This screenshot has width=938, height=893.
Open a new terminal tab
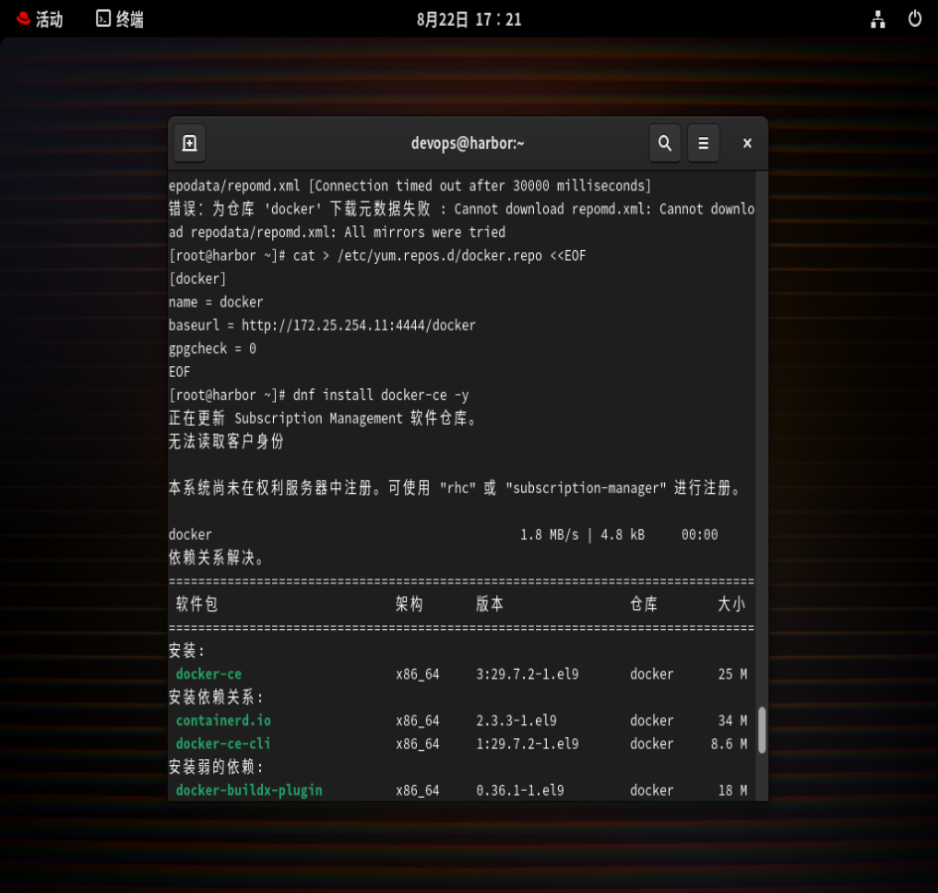pos(190,143)
